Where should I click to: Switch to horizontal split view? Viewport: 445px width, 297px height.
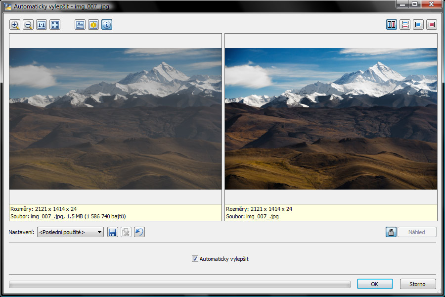point(405,25)
